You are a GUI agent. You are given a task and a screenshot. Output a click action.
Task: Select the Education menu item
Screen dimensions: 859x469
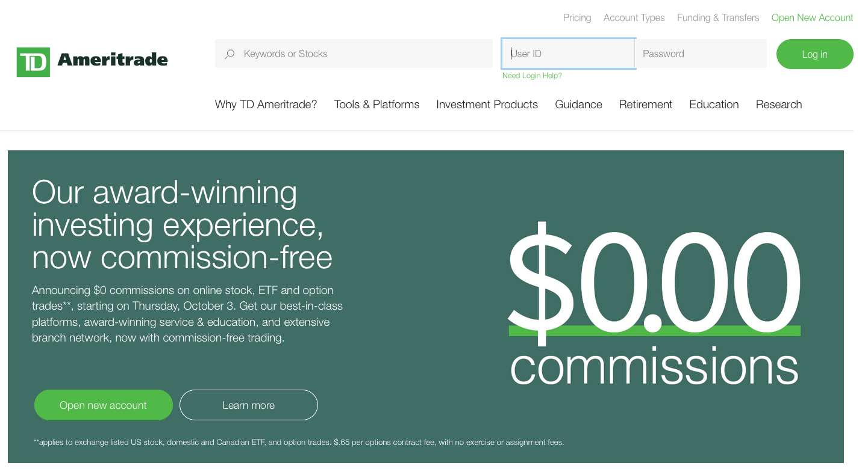[714, 105]
